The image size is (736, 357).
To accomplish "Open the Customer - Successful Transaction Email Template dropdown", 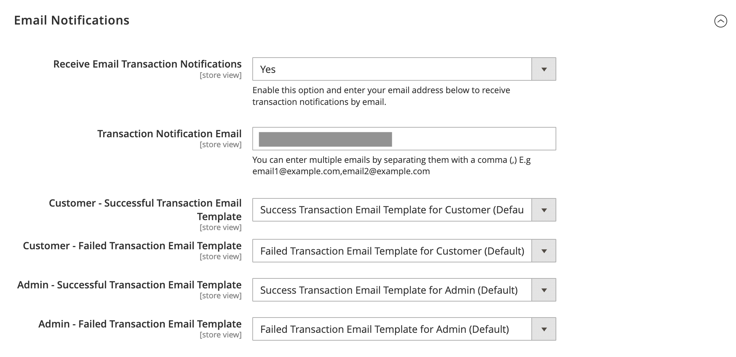I will coord(543,209).
